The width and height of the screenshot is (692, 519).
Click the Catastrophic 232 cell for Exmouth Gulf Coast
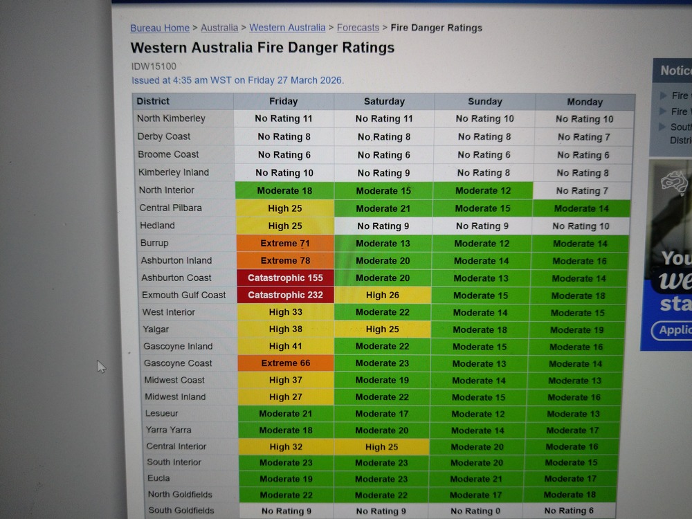tap(285, 295)
